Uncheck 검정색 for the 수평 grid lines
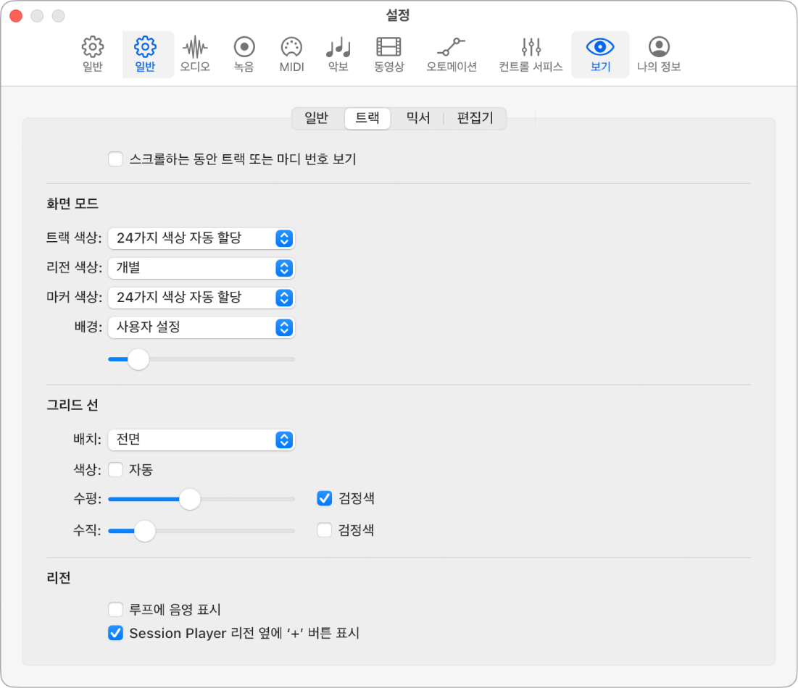798x688 pixels. (324, 498)
